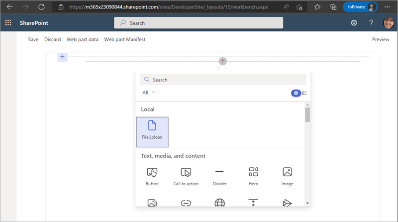Click the picker scrollbar thumb
Screen dimensions: 398x222
pyautogui.click(x=307, y=115)
